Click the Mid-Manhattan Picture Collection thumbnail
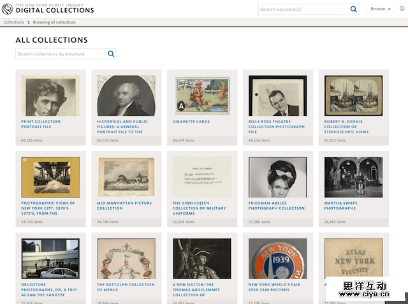Screen dimensions: 408x304 pyautogui.click(x=126, y=177)
